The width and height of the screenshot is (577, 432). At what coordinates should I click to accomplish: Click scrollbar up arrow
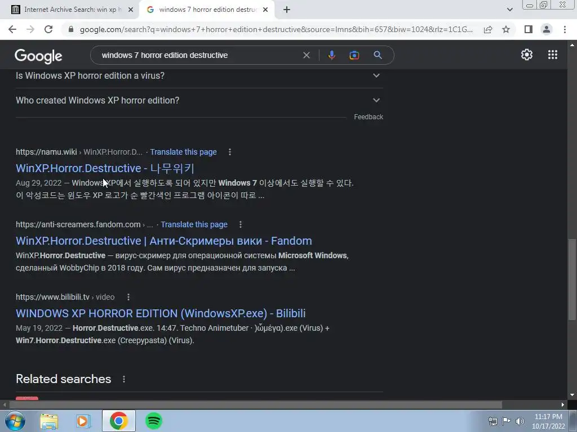tap(571, 45)
